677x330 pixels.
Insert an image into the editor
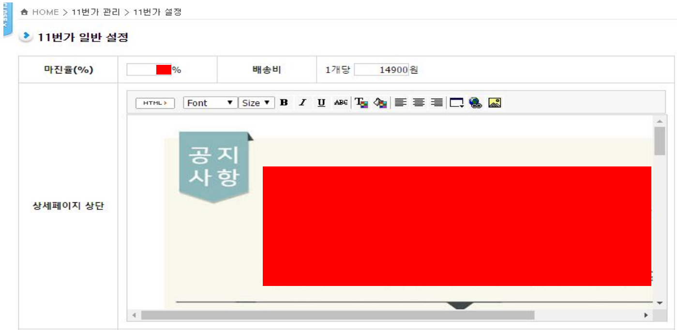495,103
